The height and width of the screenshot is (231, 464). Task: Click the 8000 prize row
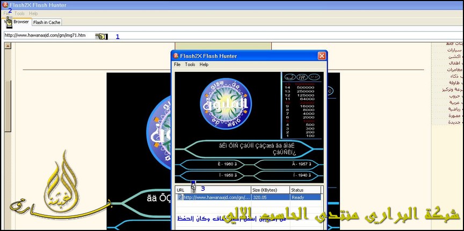point(299,110)
